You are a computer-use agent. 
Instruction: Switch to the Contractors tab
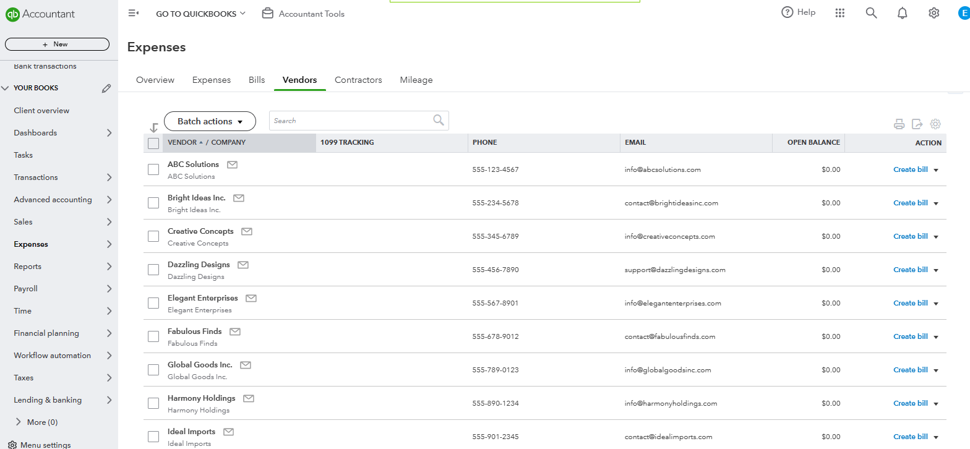point(358,80)
